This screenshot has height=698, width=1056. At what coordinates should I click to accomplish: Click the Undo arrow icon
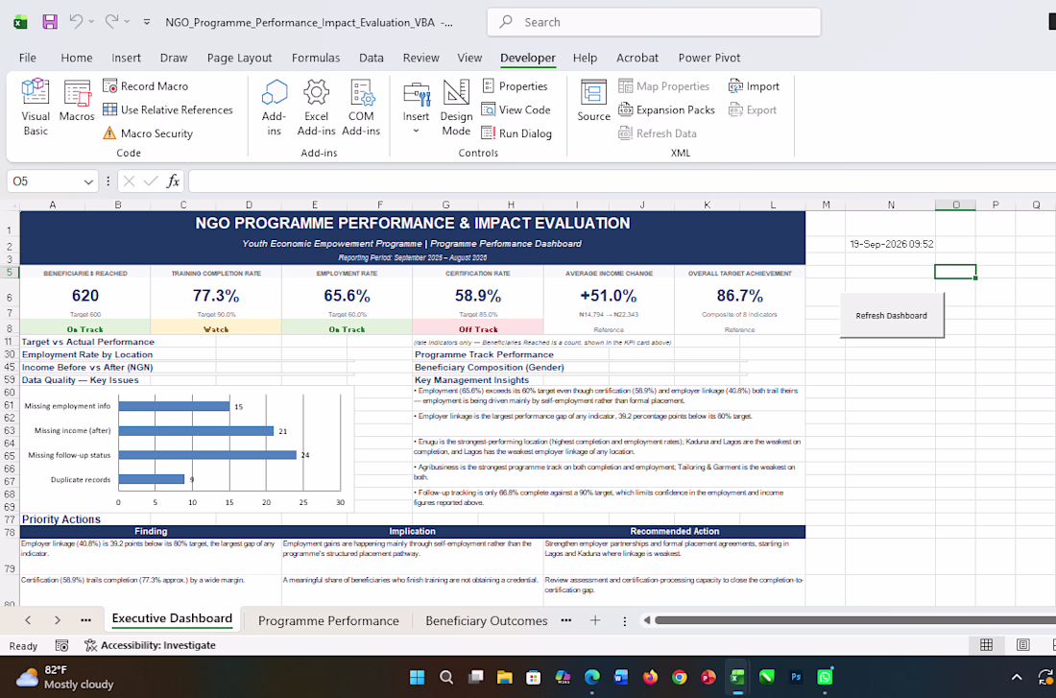tap(76, 22)
